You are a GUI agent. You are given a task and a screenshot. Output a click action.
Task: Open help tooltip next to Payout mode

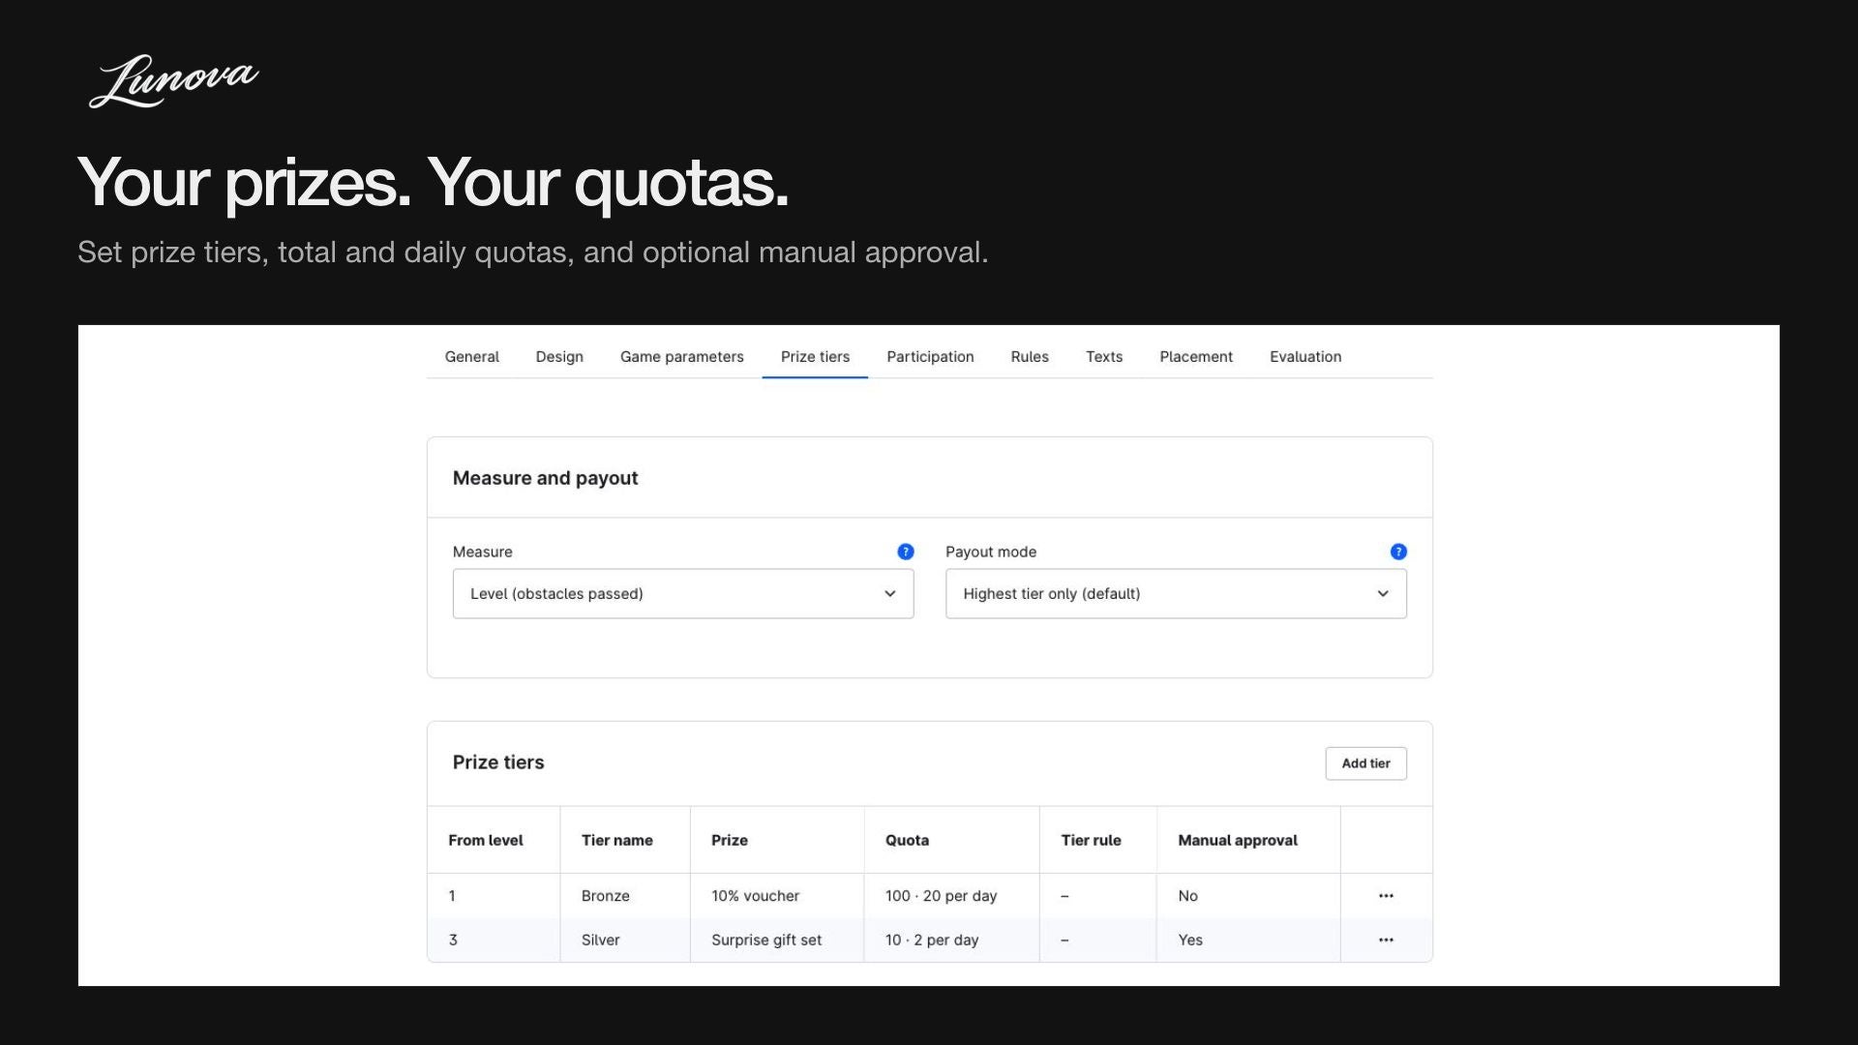coord(1398,552)
